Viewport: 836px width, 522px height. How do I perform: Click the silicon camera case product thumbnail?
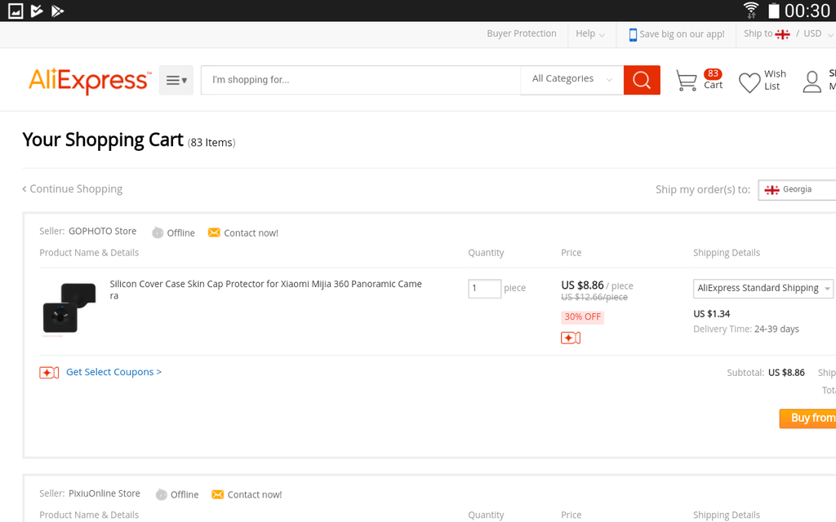(x=69, y=307)
